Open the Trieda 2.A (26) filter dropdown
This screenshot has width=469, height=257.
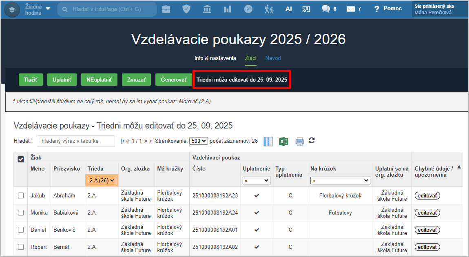[x=102, y=180]
